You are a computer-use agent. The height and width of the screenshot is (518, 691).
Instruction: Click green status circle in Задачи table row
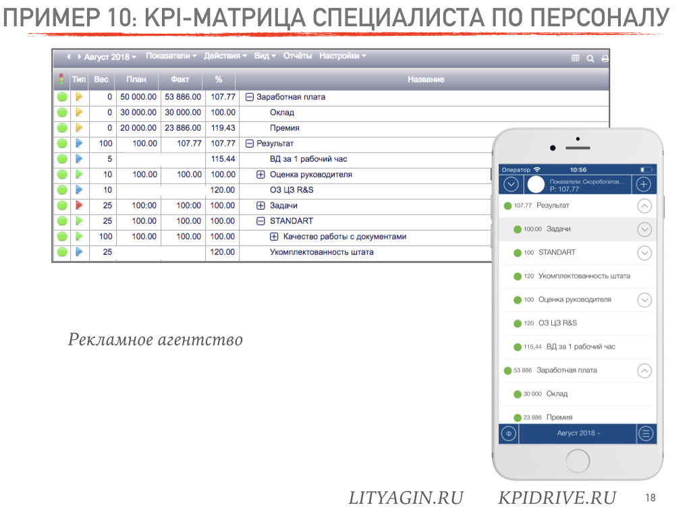point(62,205)
